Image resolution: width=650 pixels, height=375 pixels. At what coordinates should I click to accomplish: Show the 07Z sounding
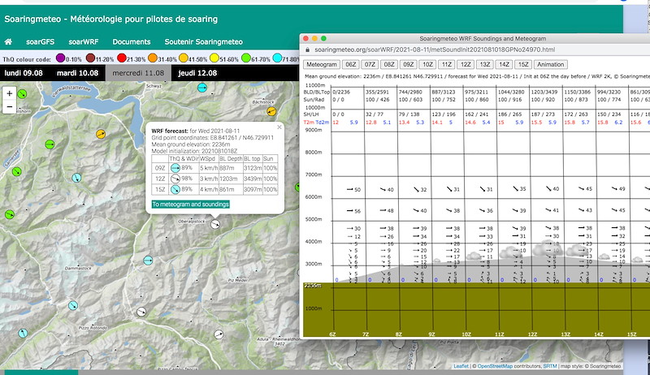click(x=370, y=65)
